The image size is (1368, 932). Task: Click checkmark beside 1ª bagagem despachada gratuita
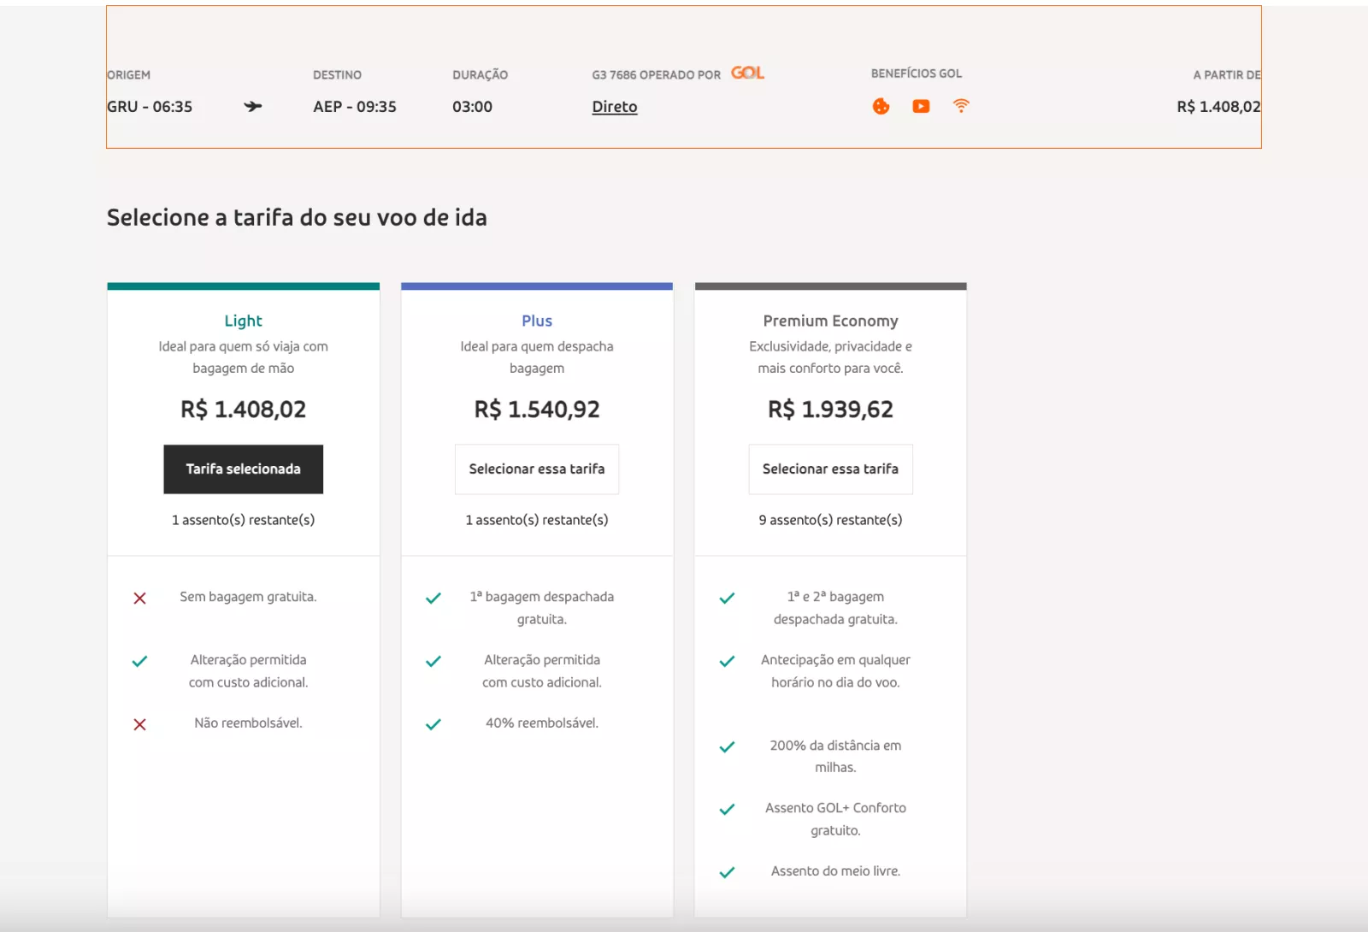[433, 599]
